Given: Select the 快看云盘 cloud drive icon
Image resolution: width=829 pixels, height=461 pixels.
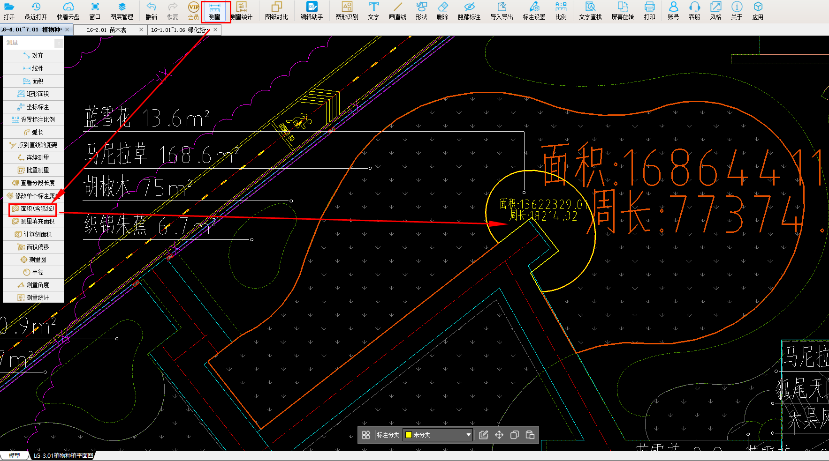Looking at the screenshot, I should coord(68,11).
